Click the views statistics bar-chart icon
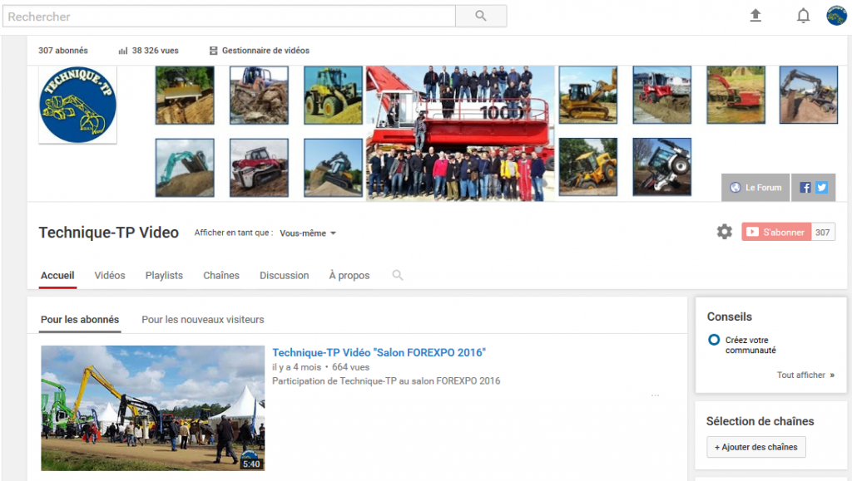 coord(123,51)
